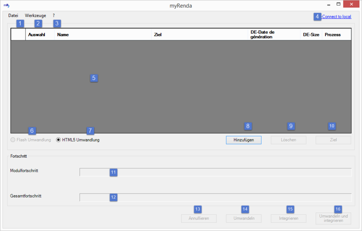
Task: Sort by DE-Date de génération column
Action: (x=273, y=35)
